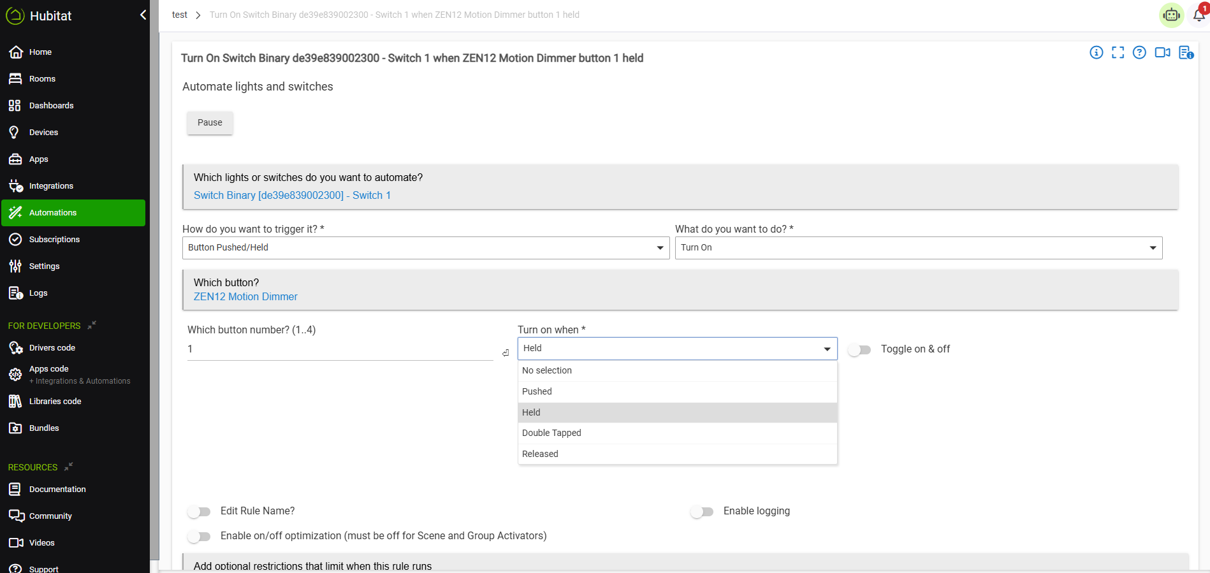Open the Dashboards grid icon
The image size is (1210, 573).
(x=15, y=106)
